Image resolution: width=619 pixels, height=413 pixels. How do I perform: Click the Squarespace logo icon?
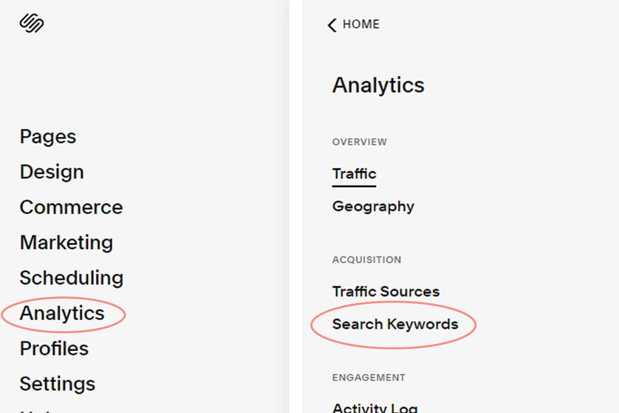(x=32, y=23)
